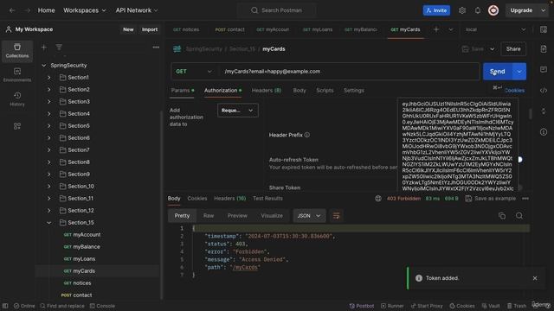Open the API Network menu
The width and height of the screenshot is (554, 311).
click(137, 10)
